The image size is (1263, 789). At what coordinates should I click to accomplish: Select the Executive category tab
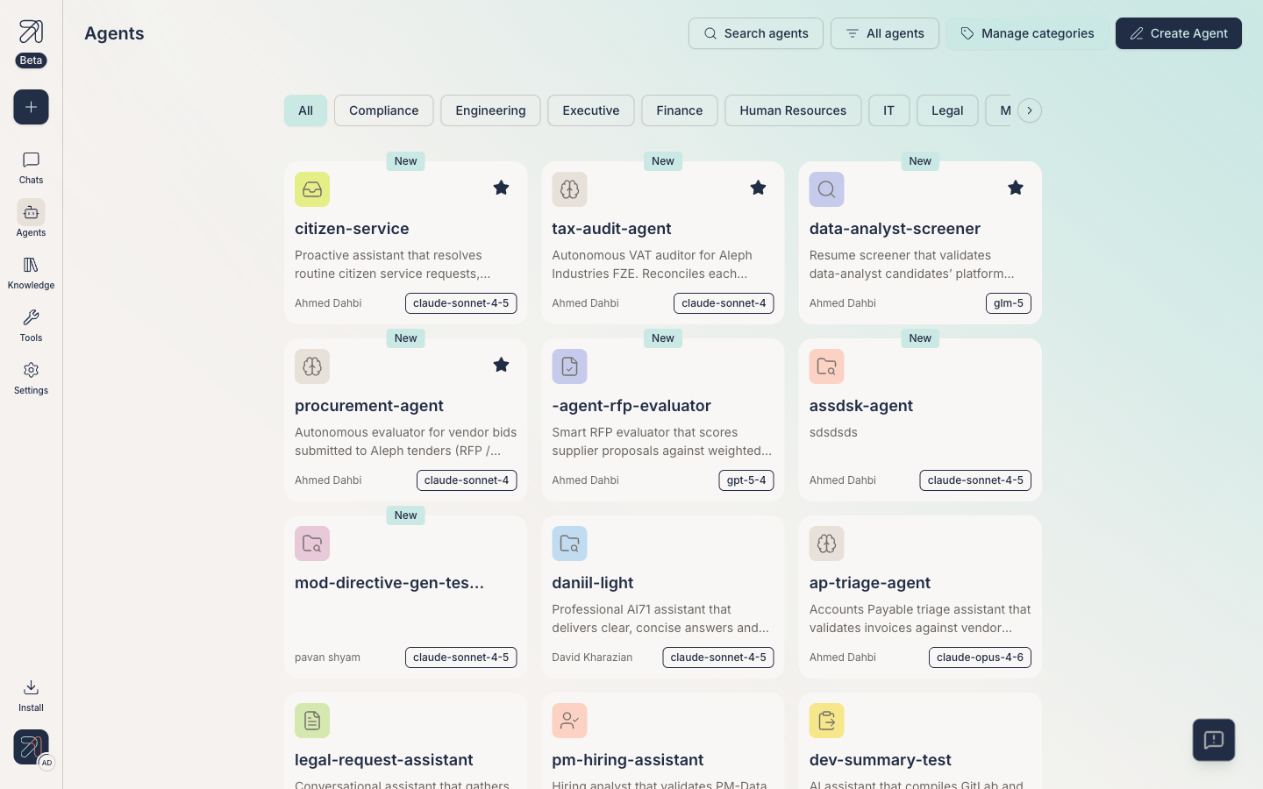pos(590,110)
